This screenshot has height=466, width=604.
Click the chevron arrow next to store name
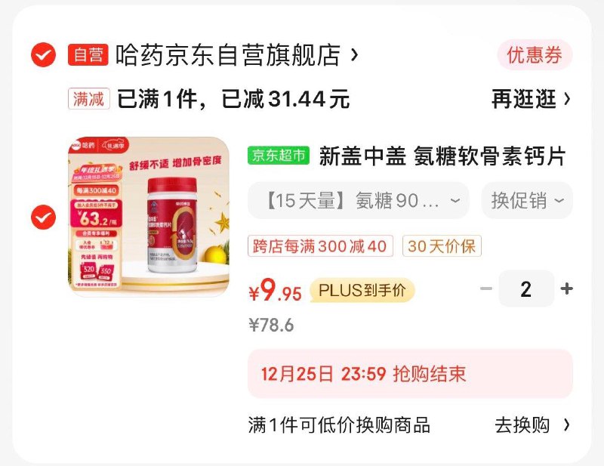click(x=355, y=55)
